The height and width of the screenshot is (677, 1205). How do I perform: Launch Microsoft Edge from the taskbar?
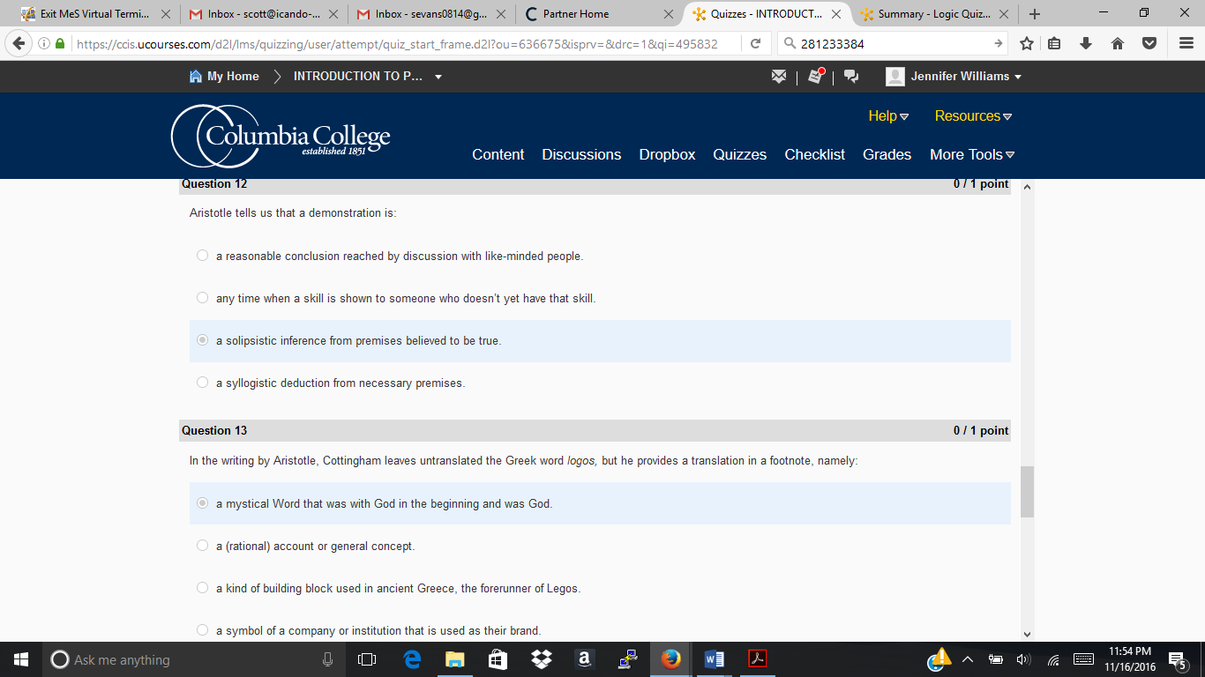pos(412,659)
